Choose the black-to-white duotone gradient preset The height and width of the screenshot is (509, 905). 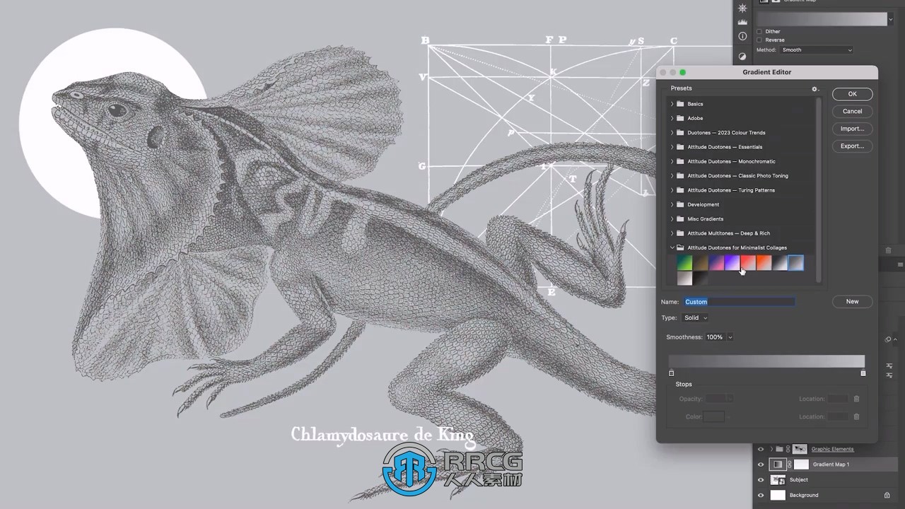point(780,263)
